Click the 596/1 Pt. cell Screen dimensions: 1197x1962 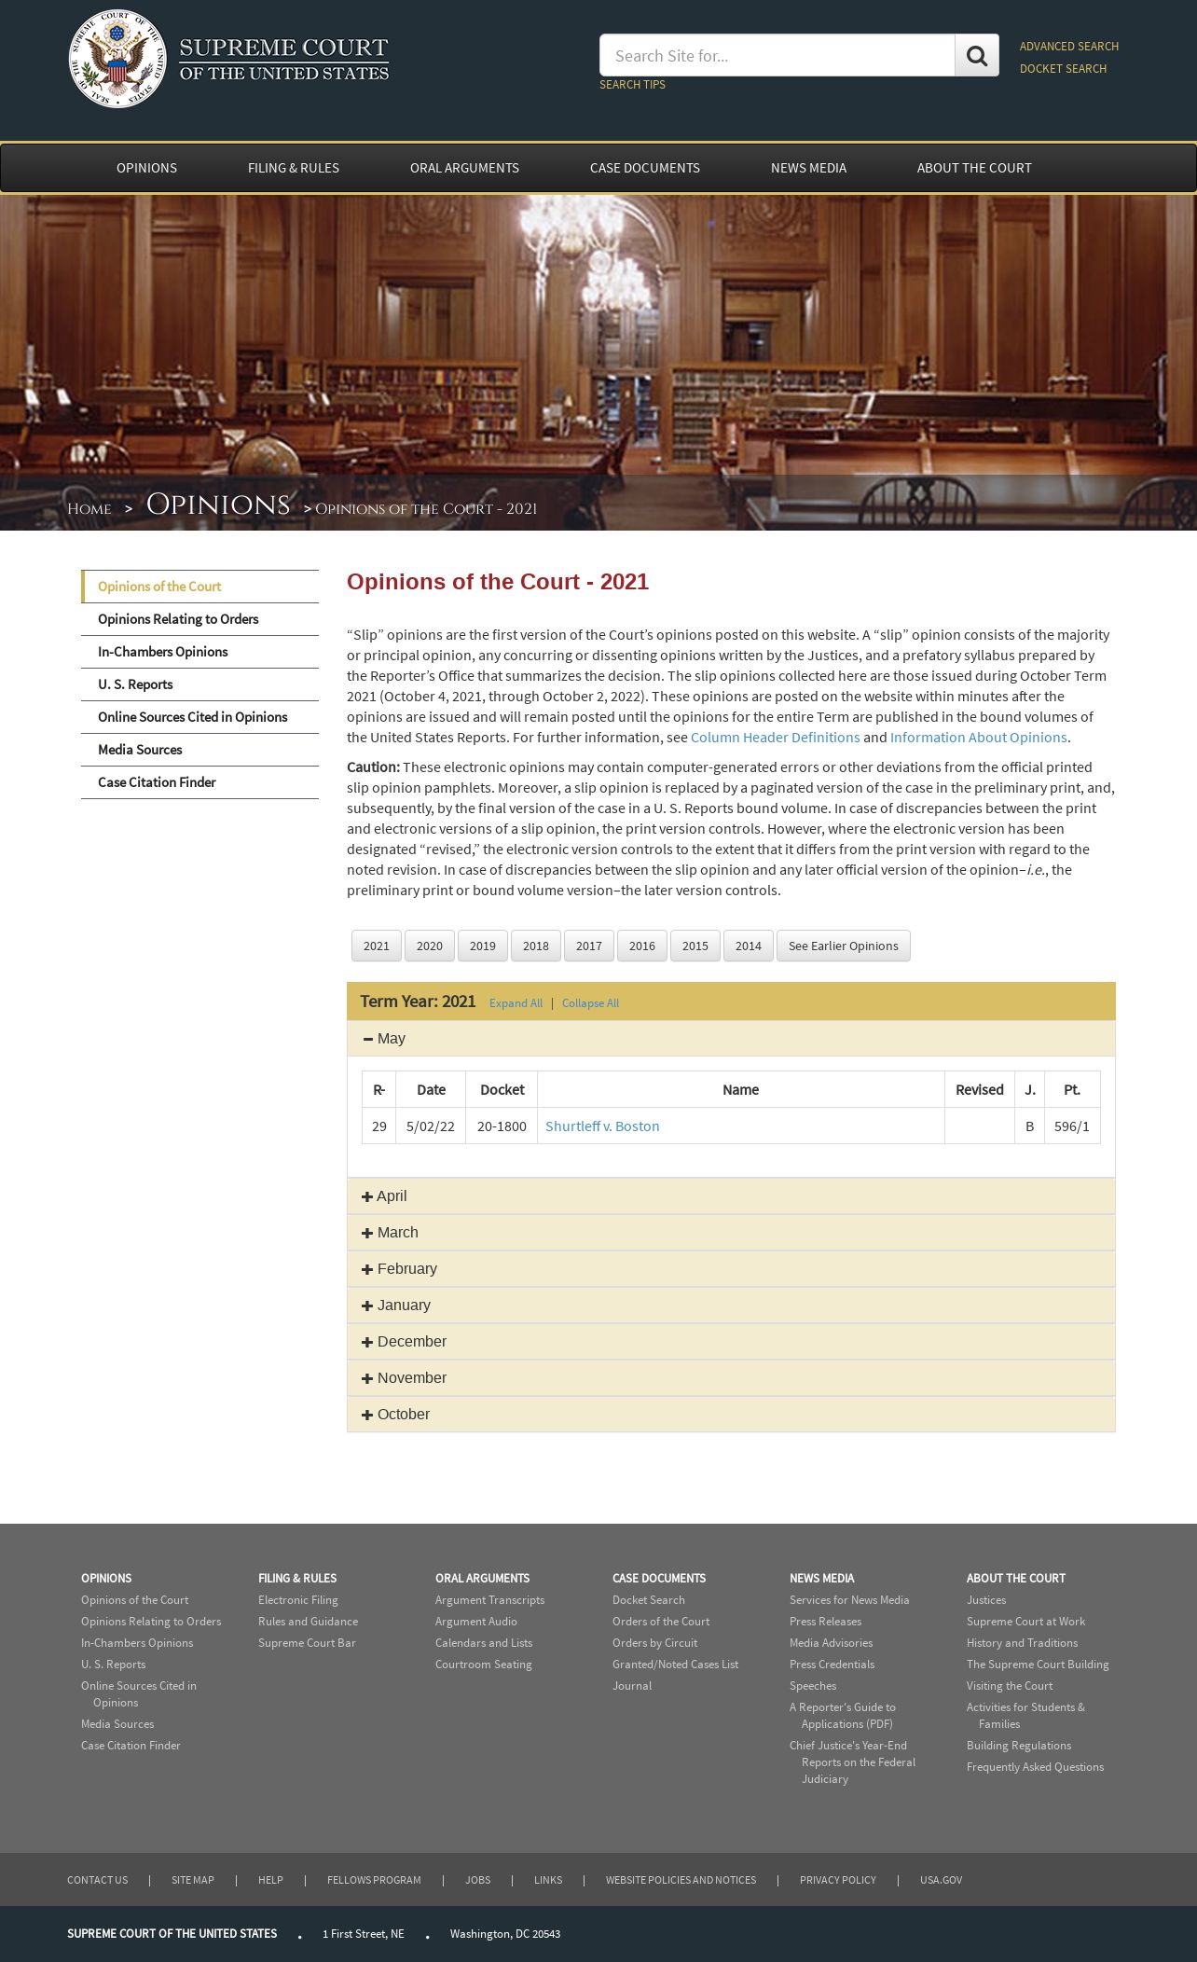click(1072, 1126)
